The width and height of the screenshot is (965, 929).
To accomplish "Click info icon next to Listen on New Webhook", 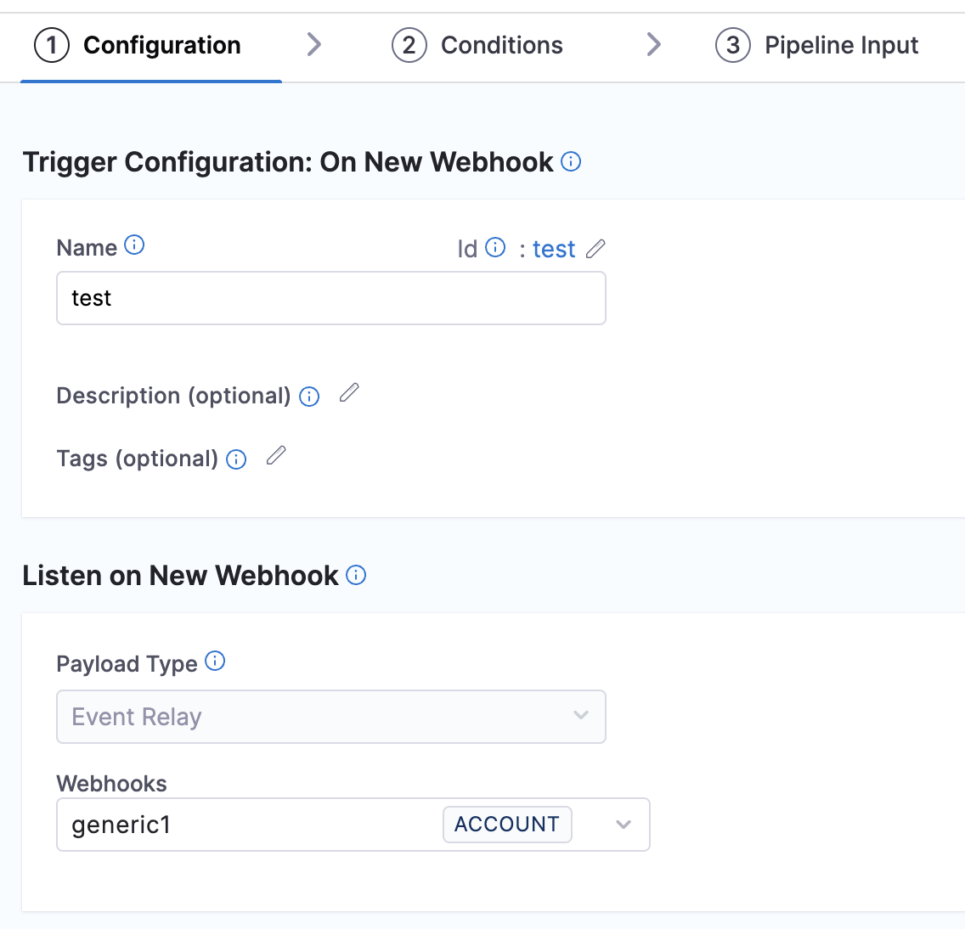I will 357,575.
